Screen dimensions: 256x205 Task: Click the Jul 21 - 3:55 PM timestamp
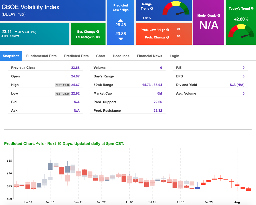10,36
